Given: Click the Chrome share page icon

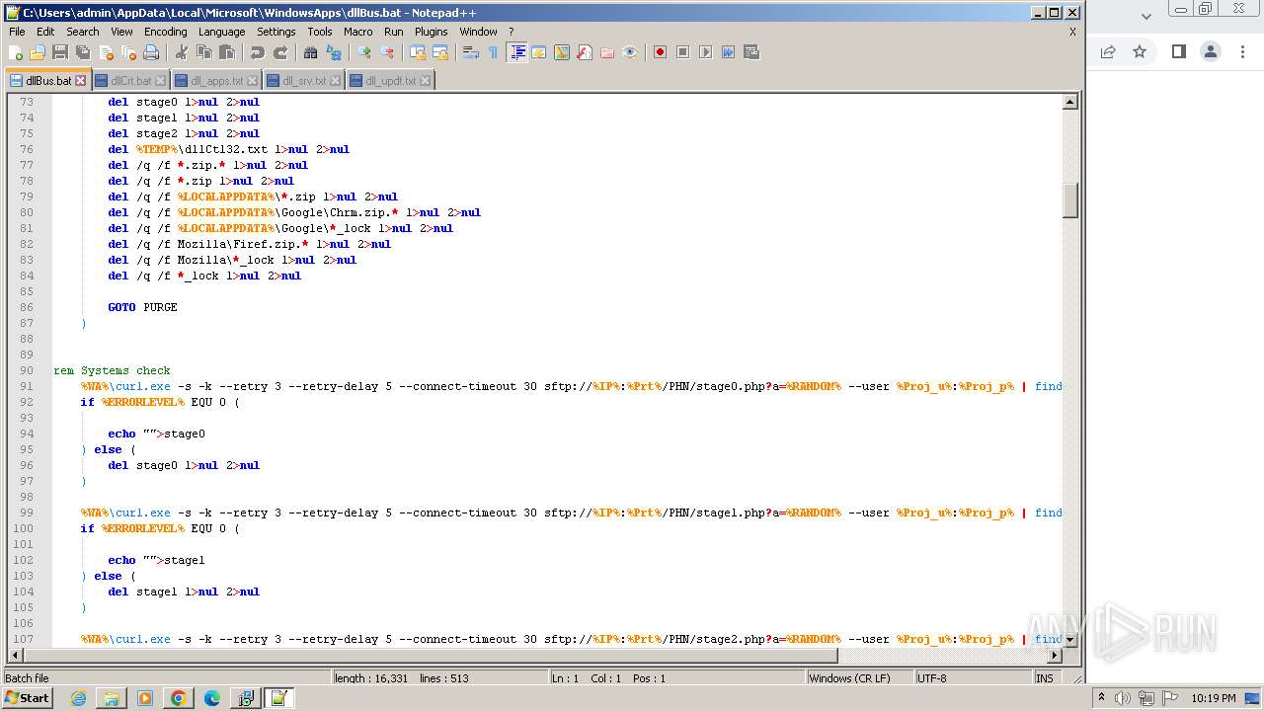Looking at the screenshot, I should [1108, 51].
